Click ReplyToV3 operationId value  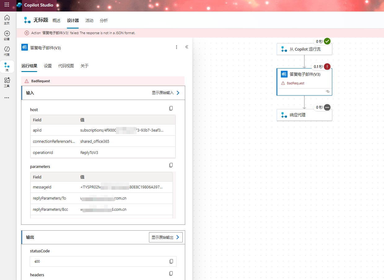[x=89, y=152]
